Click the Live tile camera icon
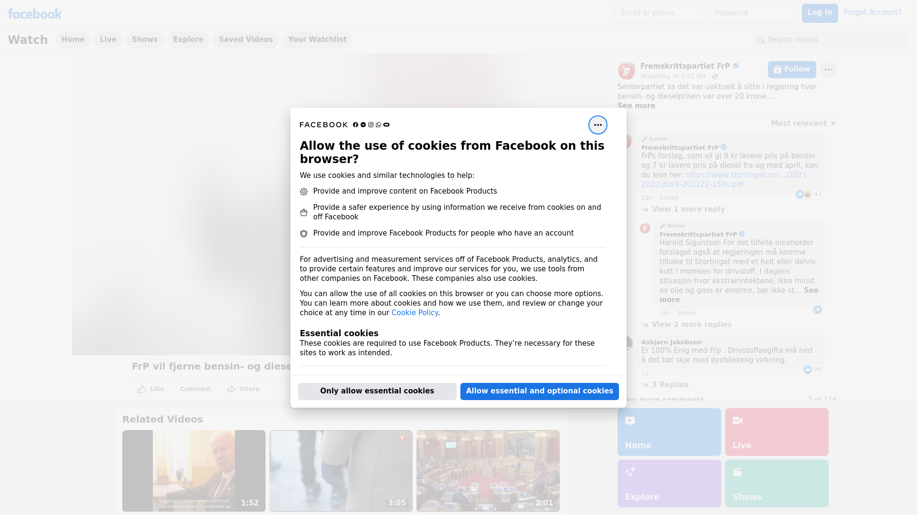Viewport: 917px width, 515px height. [x=737, y=421]
